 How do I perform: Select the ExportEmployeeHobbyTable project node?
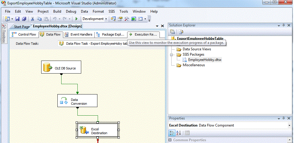(200, 39)
